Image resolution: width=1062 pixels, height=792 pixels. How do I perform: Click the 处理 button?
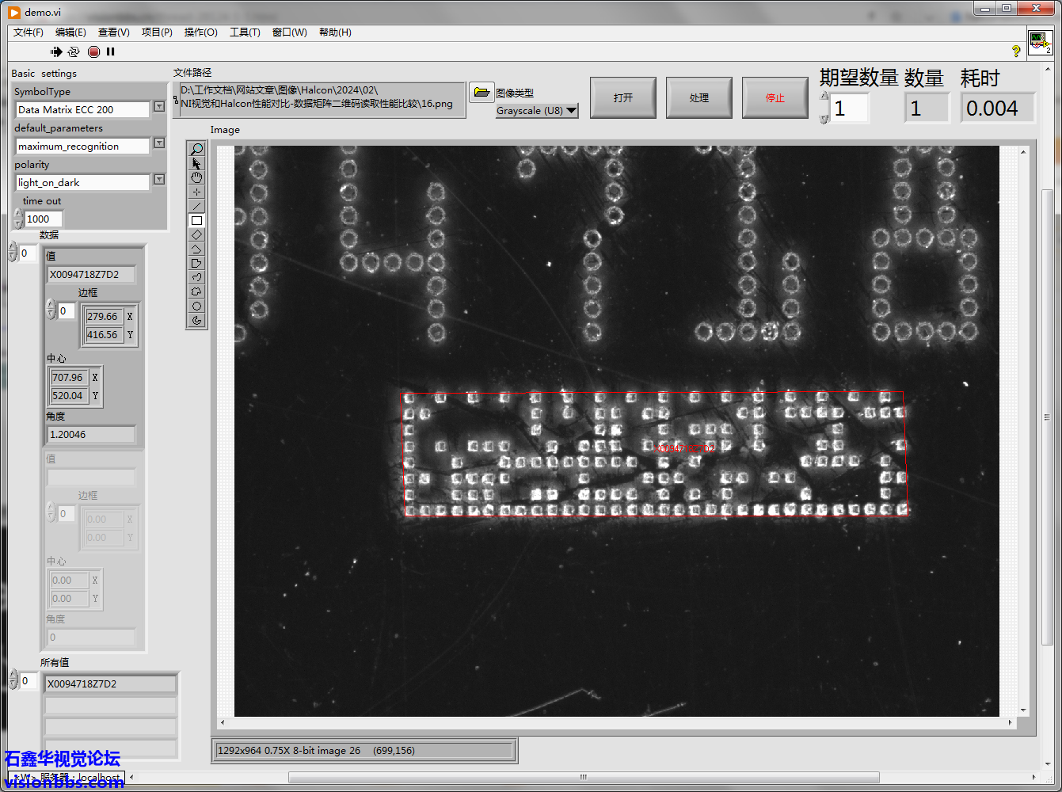(698, 97)
